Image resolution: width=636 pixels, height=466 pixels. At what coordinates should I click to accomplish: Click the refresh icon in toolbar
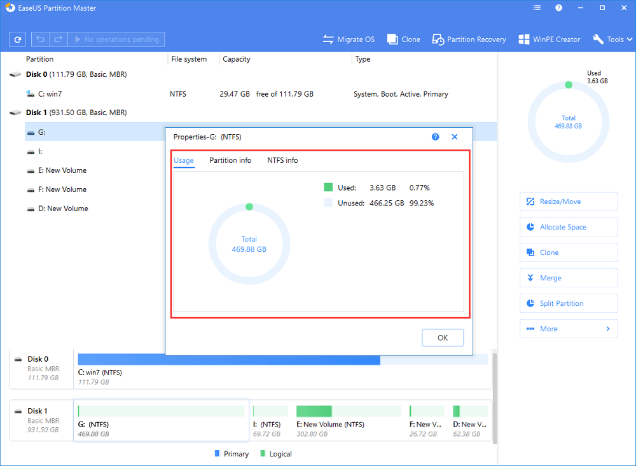point(17,39)
